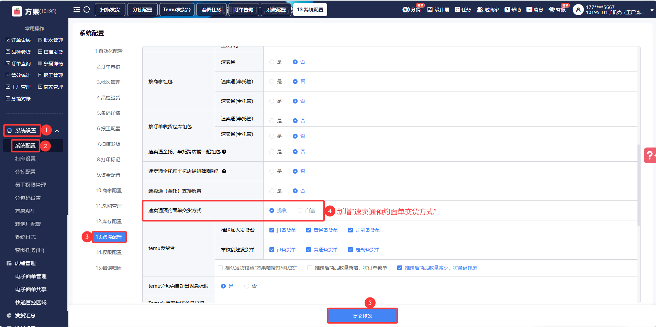Click the refresh icon in top bar
Image resolution: width=656 pixels, height=327 pixels.
tap(87, 10)
